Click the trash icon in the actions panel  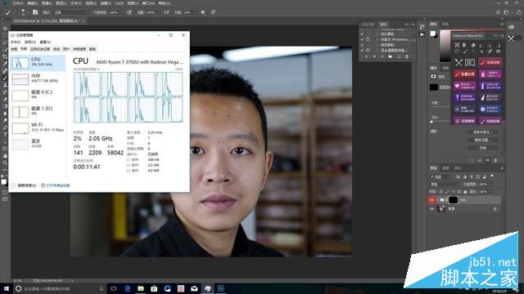coord(407,57)
